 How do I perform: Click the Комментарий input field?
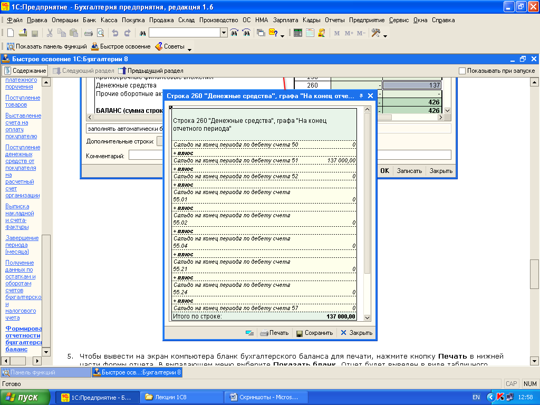(290, 155)
